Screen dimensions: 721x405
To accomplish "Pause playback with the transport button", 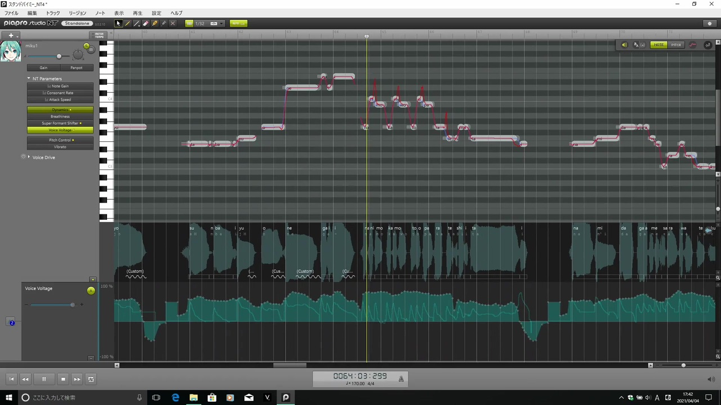I will (x=44, y=379).
